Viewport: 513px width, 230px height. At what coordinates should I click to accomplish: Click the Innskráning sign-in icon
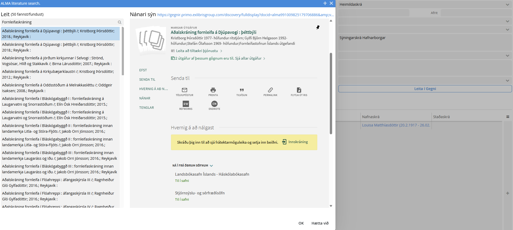click(x=284, y=142)
